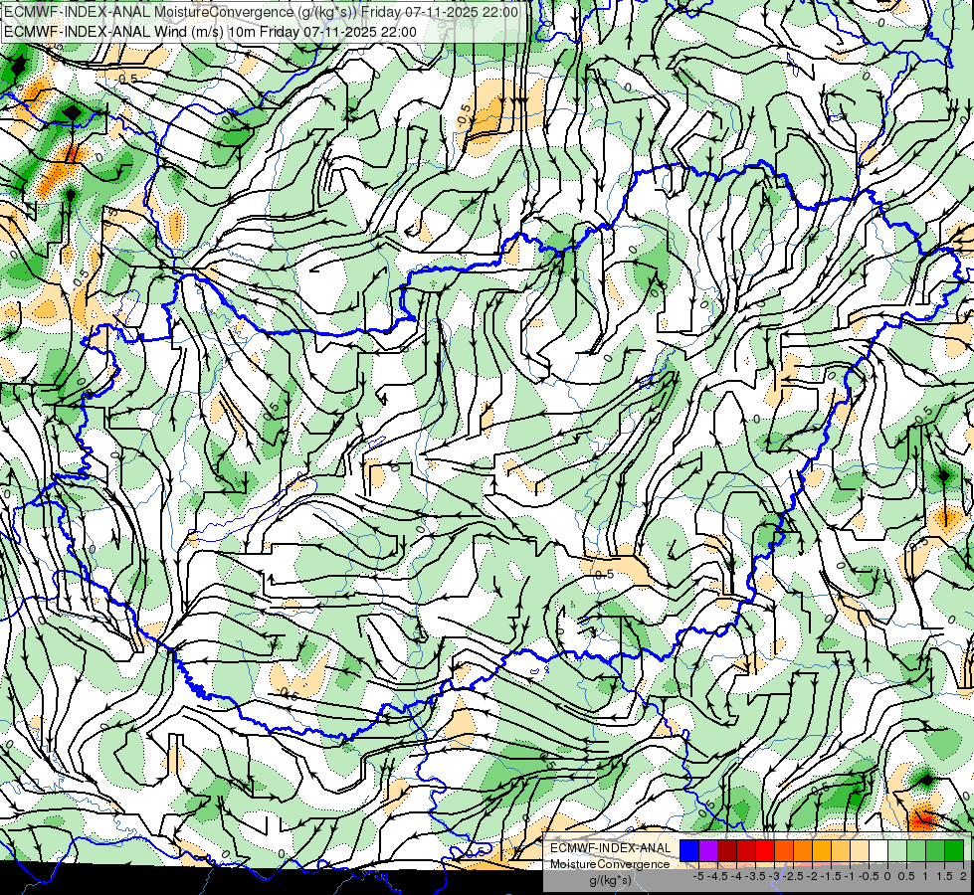Click the -3 tick label on the colorbar
Screen dimensions: 974x895
pyautogui.click(x=775, y=876)
